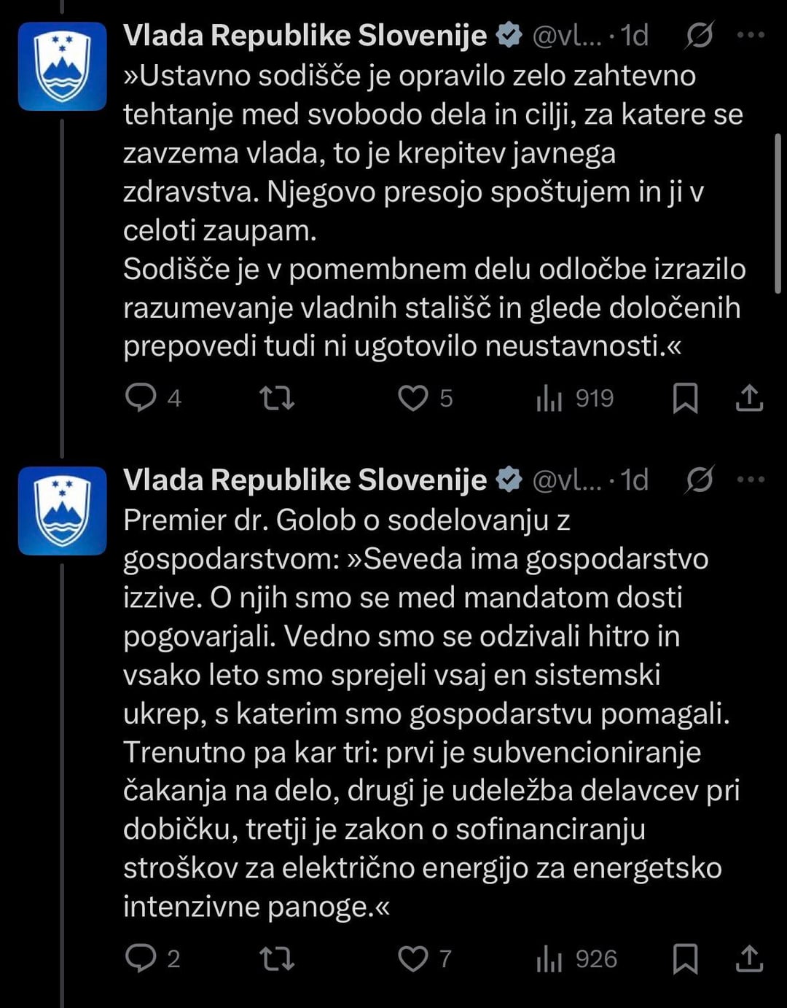The height and width of the screenshot is (1008, 787).
Task: Reply to the Premier dr. Golob tweet
Action: tap(141, 958)
